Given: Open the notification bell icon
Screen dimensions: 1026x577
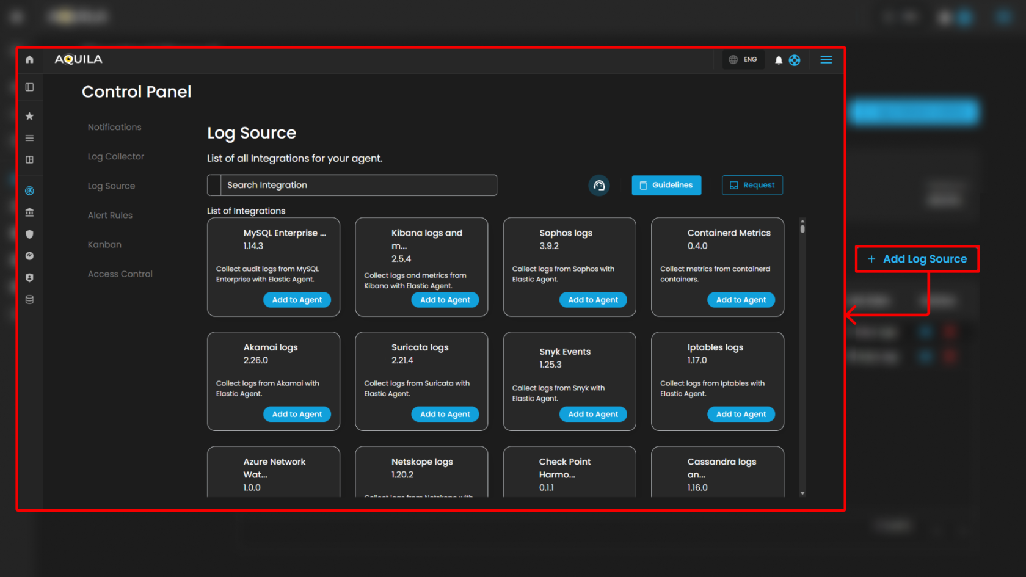Looking at the screenshot, I should coord(778,60).
